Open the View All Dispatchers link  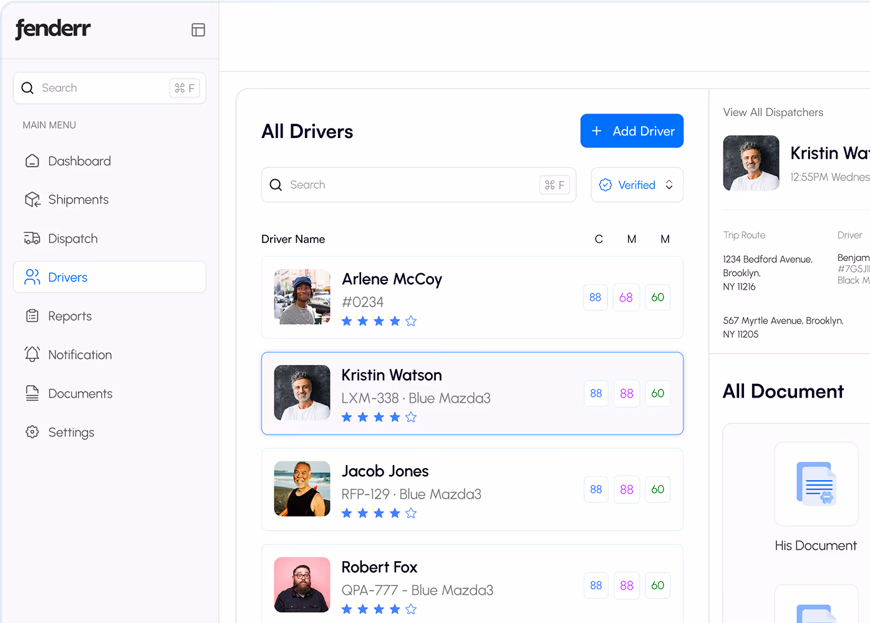click(x=773, y=112)
